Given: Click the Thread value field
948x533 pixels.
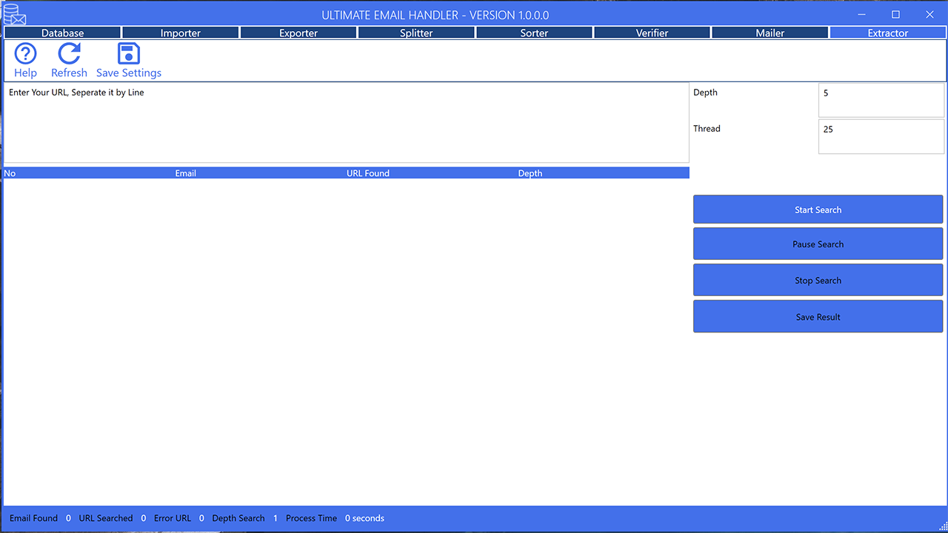Looking at the screenshot, I should click(x=881, y=135).
